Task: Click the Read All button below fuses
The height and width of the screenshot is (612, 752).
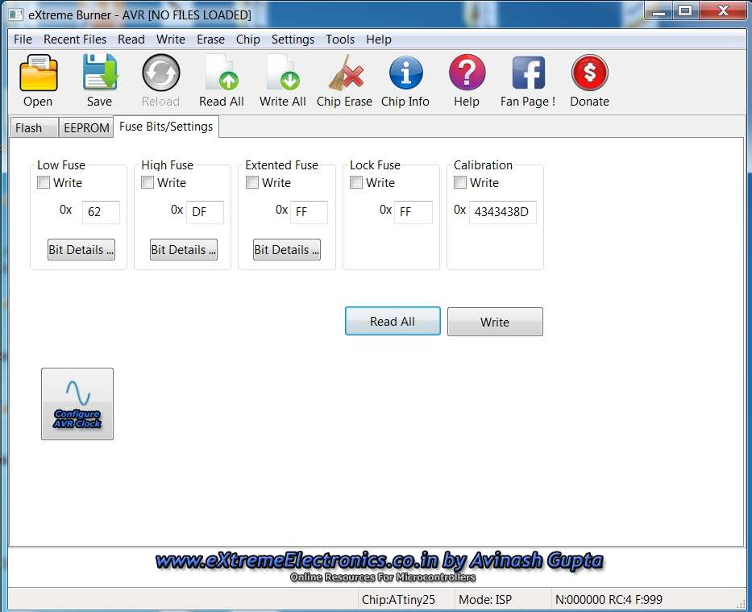Action: point(393,322)
